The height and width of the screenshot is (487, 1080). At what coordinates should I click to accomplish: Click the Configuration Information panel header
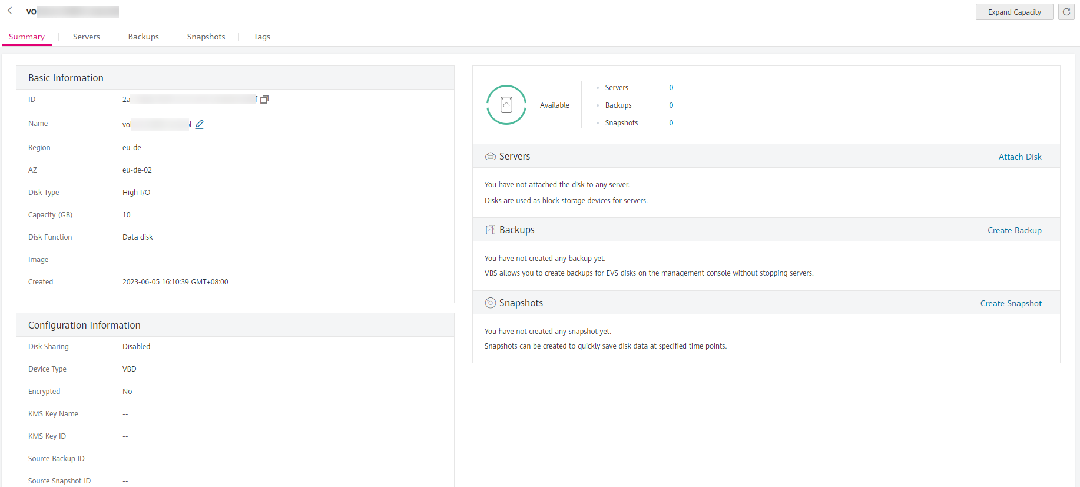coord(235,325)
